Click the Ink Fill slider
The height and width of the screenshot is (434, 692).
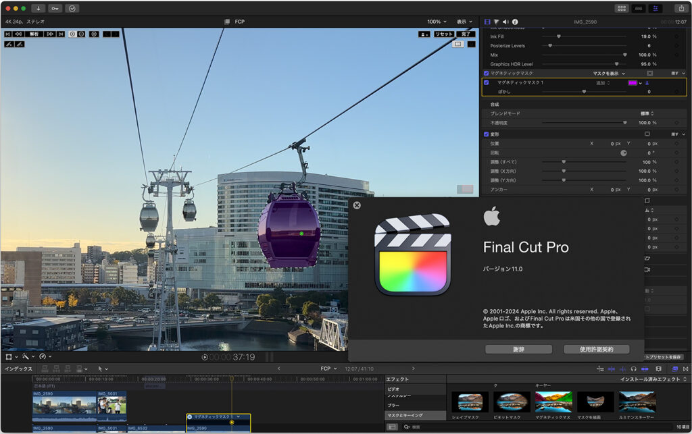click(x=584, y=36)
